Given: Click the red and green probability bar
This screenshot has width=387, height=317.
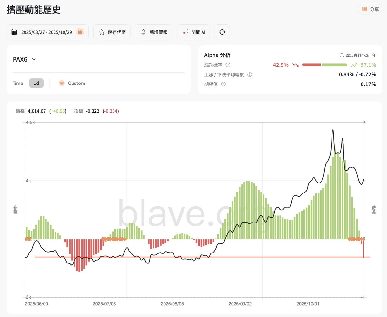Looking at the screenshot, I should [x=324, y=65].
